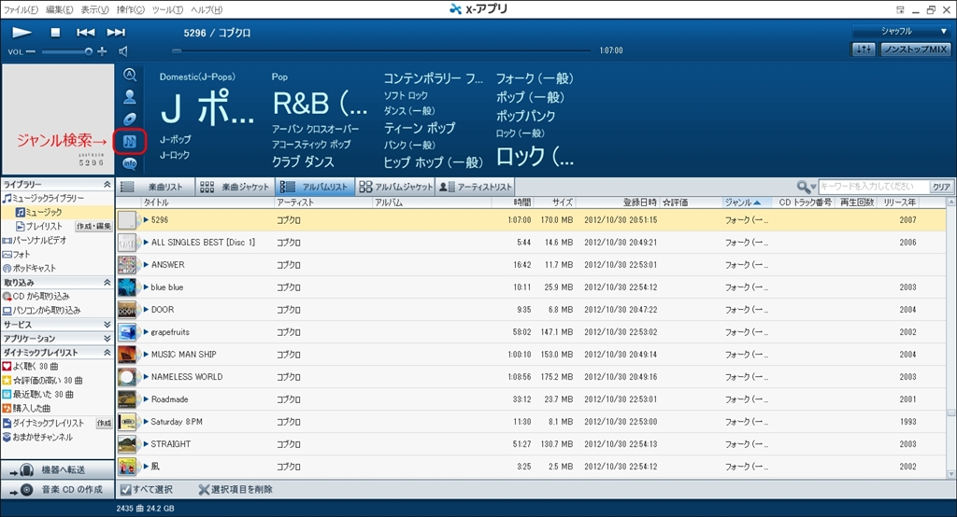
Task: Open the artist search person icon
Action: pos(130,96)
